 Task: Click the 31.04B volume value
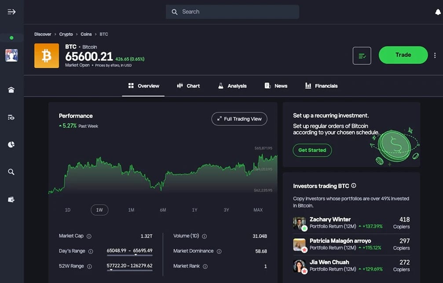coord(260,236)
